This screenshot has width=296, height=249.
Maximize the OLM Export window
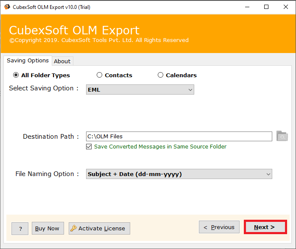point(266,7)
